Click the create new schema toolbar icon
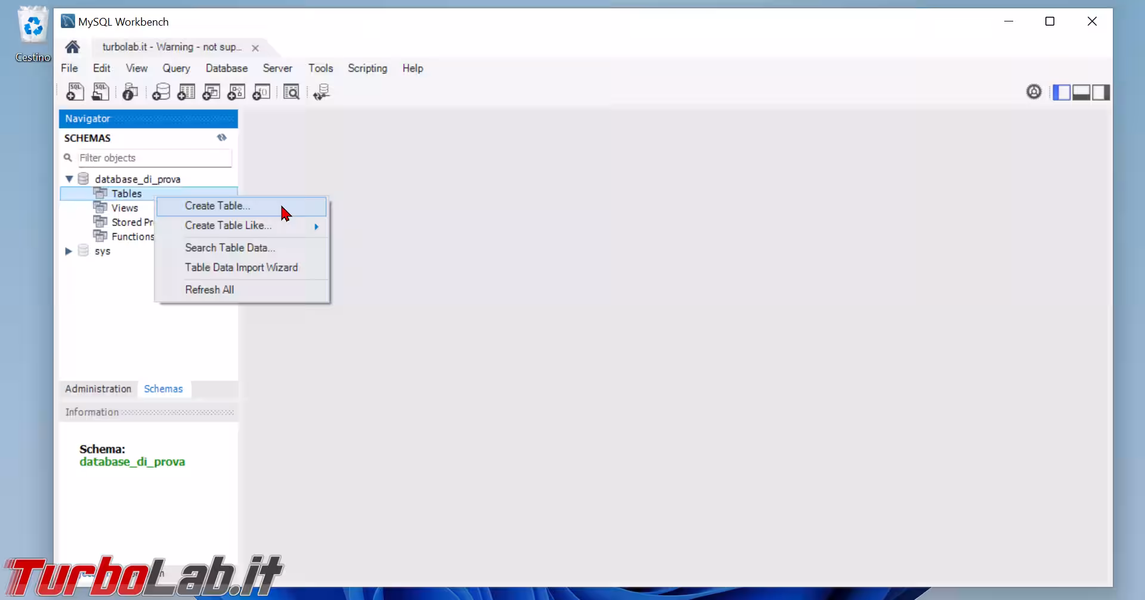This screenshot has width=1145, height=600. 161,92
